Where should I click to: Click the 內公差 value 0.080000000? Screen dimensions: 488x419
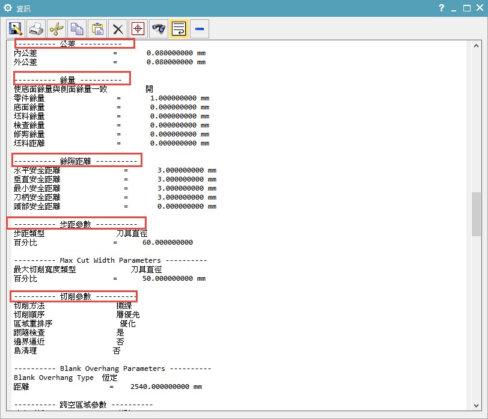(169, 54)
